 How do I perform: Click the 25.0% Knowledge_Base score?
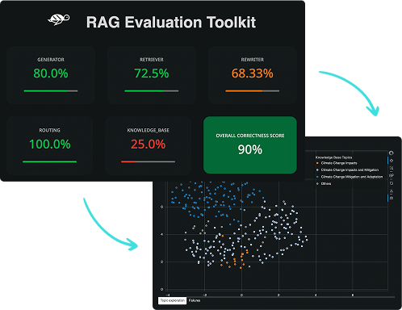click(148, 145)
